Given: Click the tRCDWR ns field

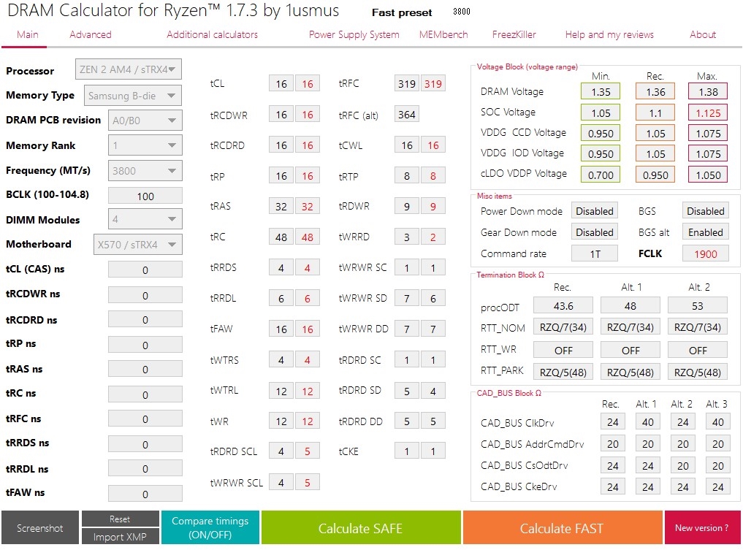Looking at the screenshot, I should click(145, 295).
